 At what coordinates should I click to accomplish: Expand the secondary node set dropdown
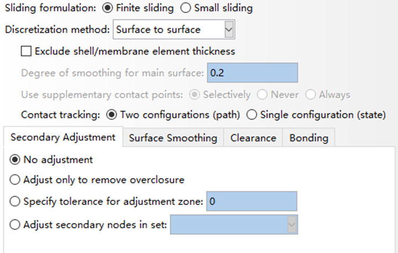point(292,224)
